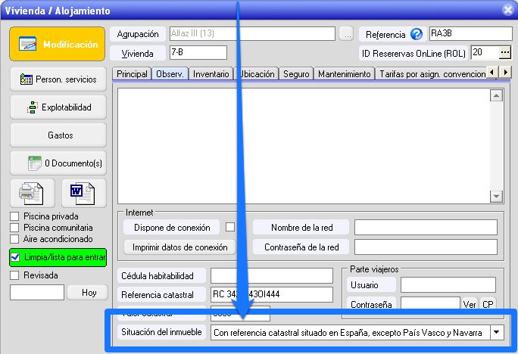Expand the Situación del inmueble dropdown
518x354 pixels.
(497, 332)
